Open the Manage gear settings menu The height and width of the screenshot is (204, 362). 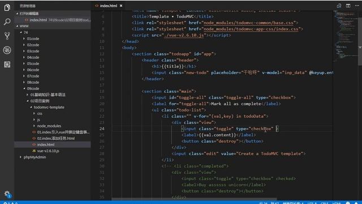coord(7,194)
